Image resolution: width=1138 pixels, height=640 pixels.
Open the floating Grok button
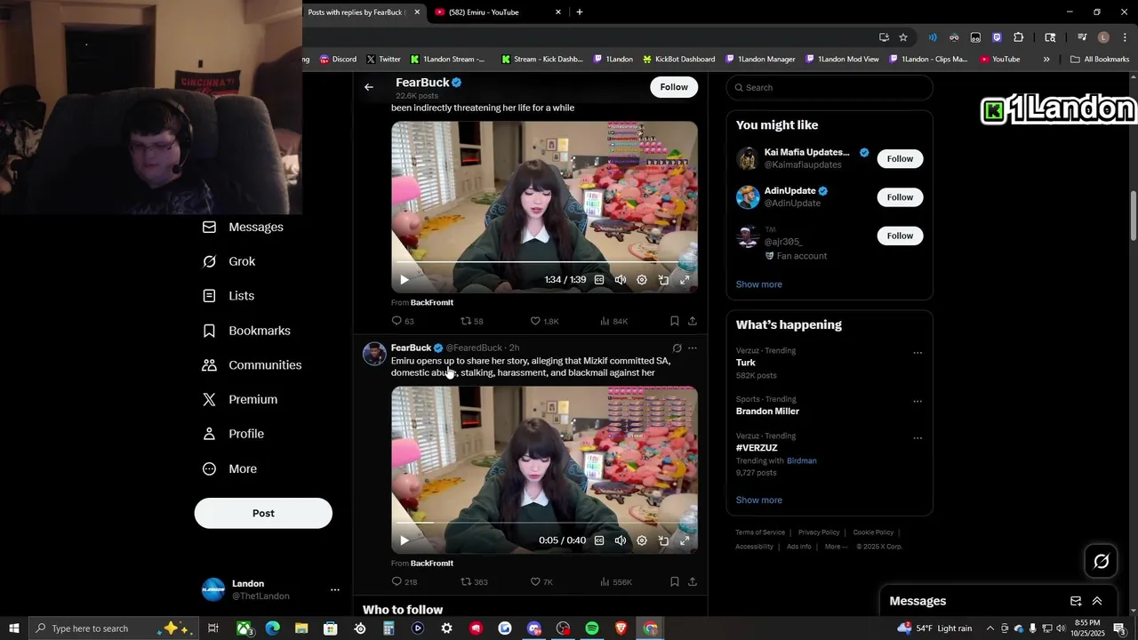click(x=1101, y=561)
